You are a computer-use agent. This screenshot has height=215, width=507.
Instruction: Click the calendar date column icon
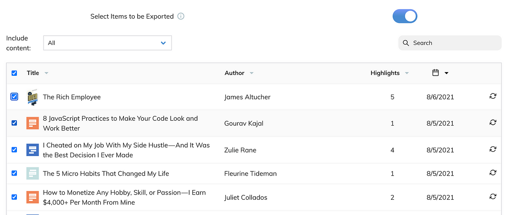[435, 73]
